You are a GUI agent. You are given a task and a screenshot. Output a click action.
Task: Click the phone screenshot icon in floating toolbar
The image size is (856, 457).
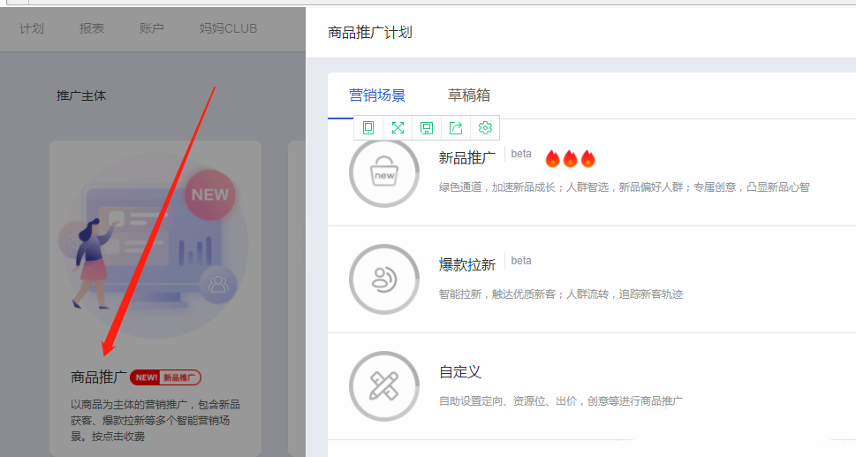368,128
